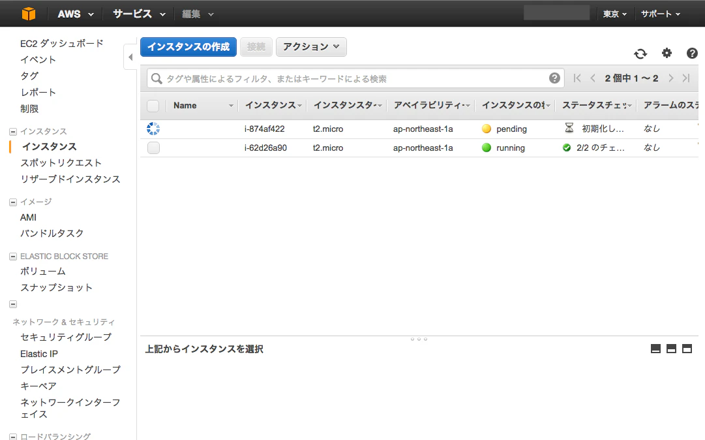Open スポットリクエスト in the sidebar
705x440 pixels.
(x=61, y=163)
